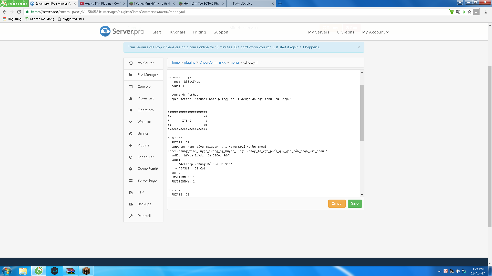Open Player List in sidebar
492x276 pixels.
(146, 98)
